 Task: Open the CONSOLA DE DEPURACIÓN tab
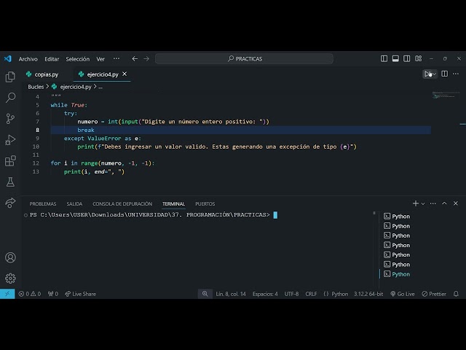(122, 204)
